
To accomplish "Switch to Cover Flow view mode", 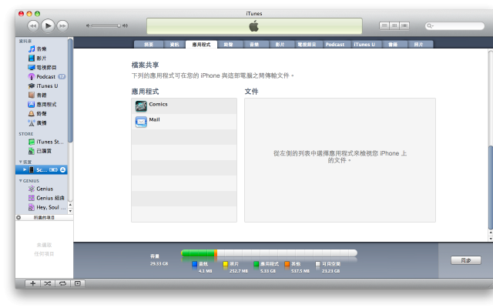I will click(x=404, y=25).
